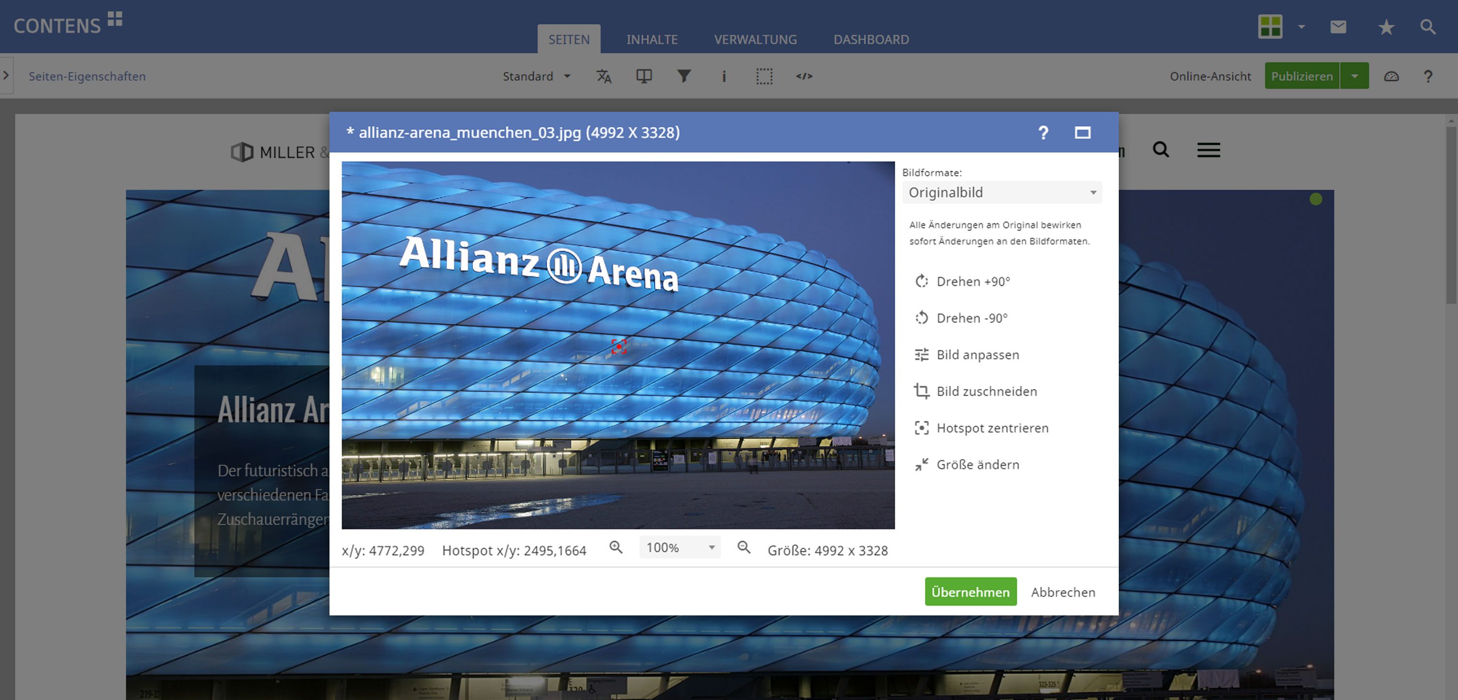Open the Standard view dropdown
This screenshot has width=1458, height=700.
click(536, 76)
